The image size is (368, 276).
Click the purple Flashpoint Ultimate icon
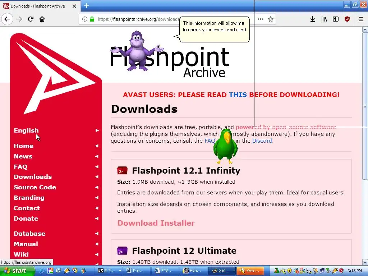(122, 250)
